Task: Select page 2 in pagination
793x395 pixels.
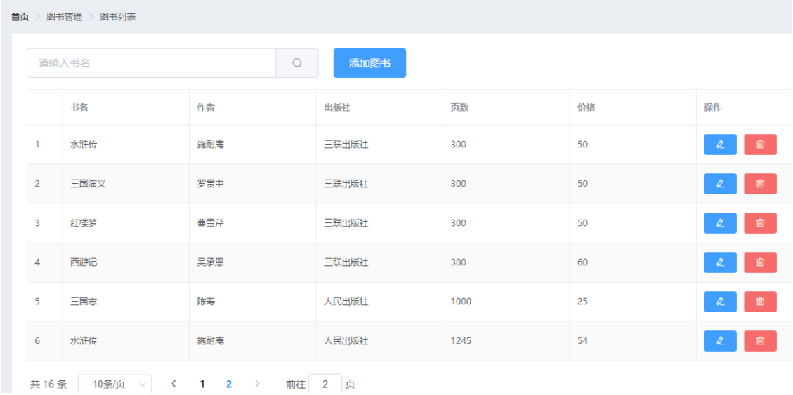Action: point(229,384)
